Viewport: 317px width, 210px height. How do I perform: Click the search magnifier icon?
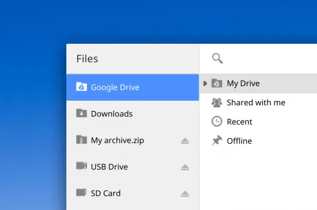click(x=217, y=58)
